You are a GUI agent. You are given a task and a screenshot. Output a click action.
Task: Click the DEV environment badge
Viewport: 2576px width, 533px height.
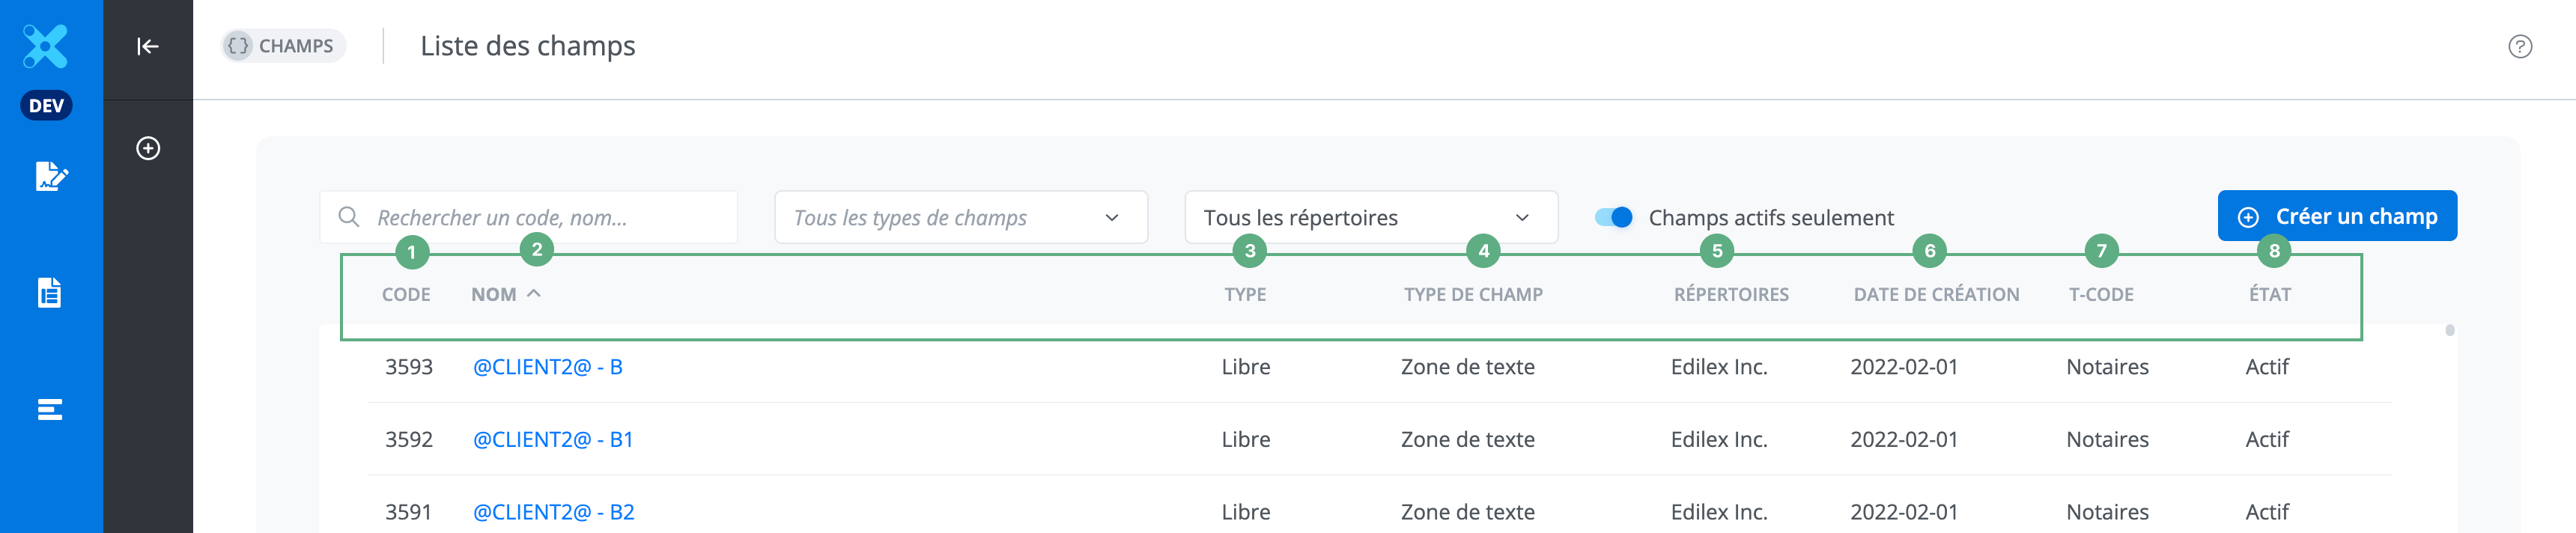click(46, 105)
